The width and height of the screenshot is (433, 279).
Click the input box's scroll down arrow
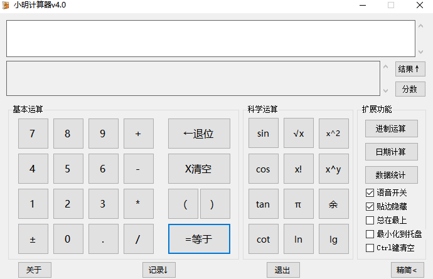click(420, 52)
